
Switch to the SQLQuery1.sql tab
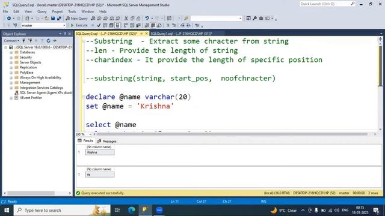click(182, 34)
